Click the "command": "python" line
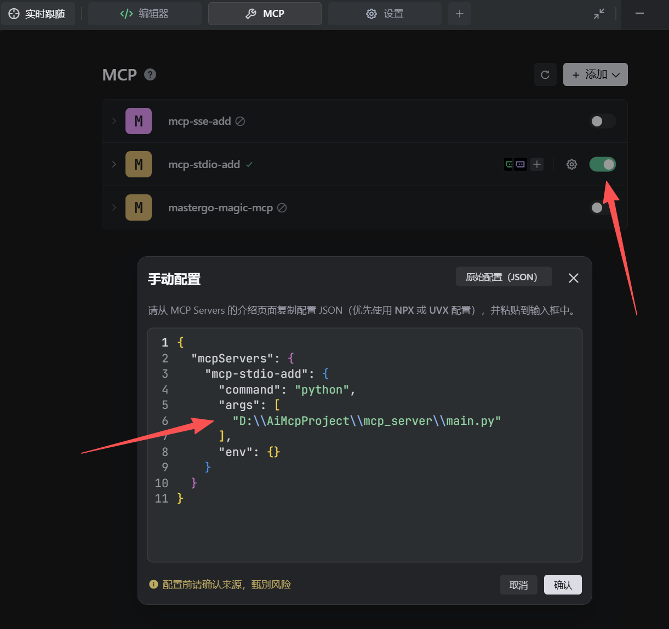Viewport: 669px width, 629px height. [287, 390]
